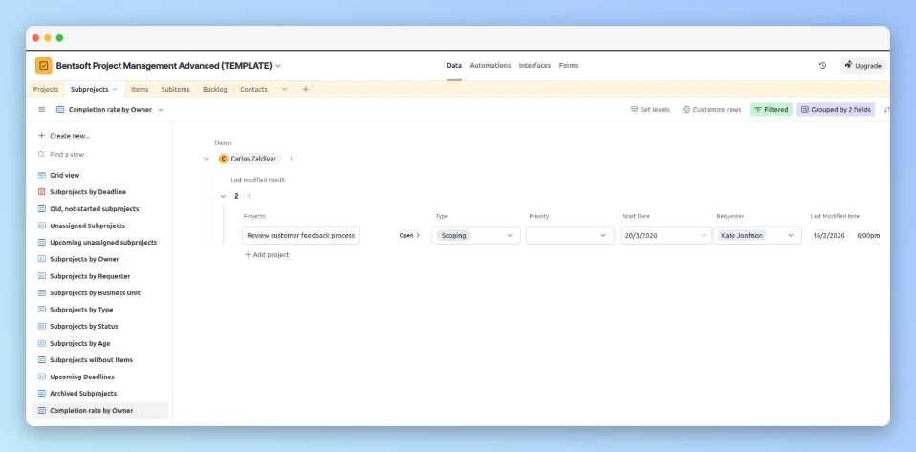
Task: Click Create new... in sidebar
Action: coord(64,136)
